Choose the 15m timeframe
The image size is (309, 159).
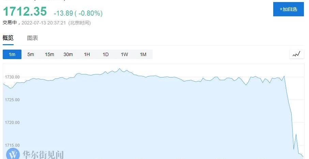click(x=49, y=54)
